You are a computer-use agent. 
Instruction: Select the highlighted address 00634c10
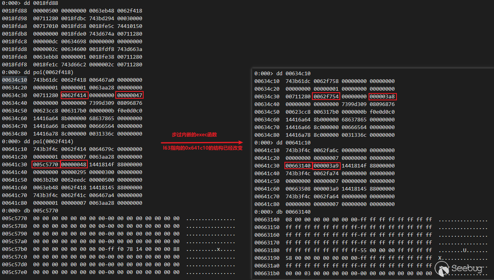[15, 80]
